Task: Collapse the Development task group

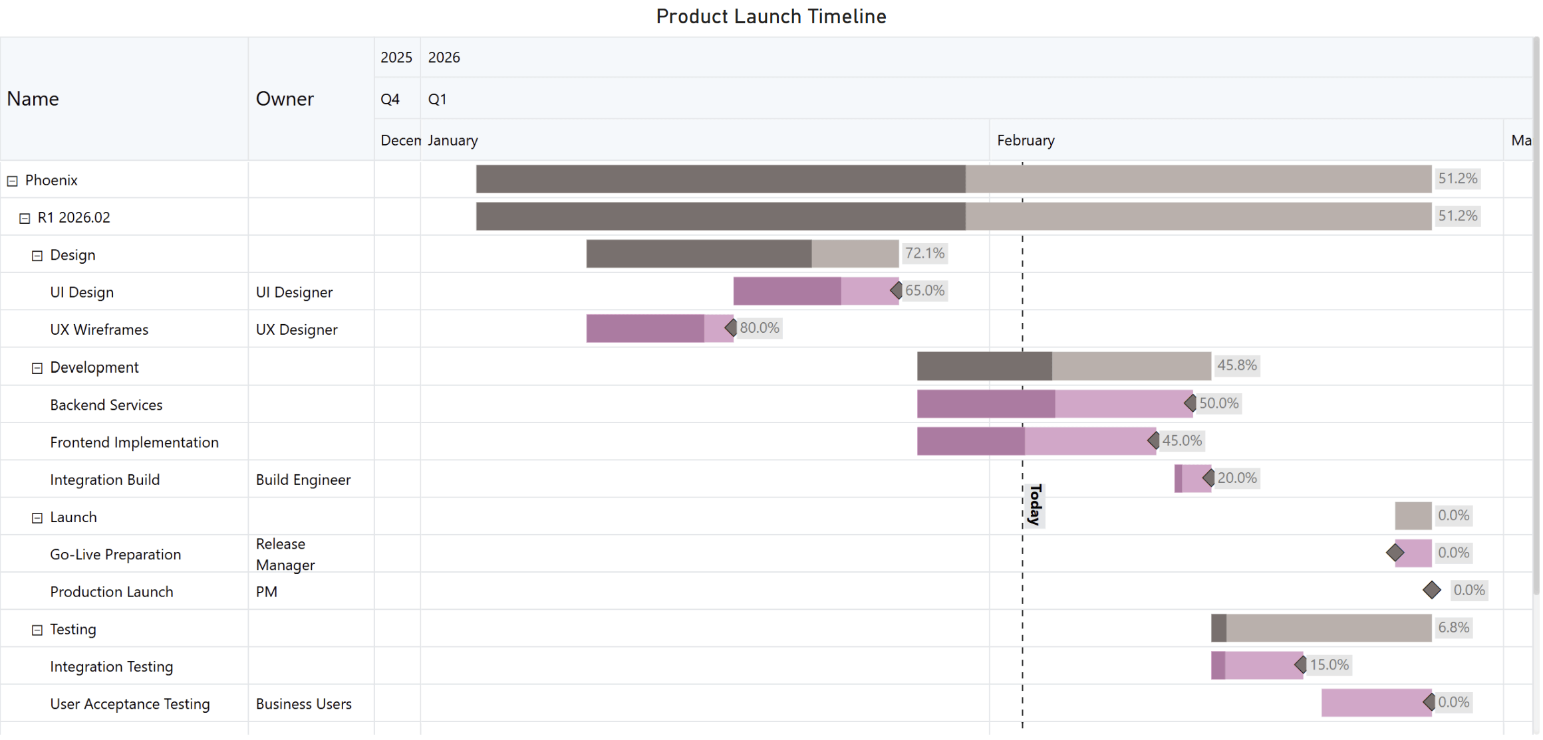Action: 37,368
